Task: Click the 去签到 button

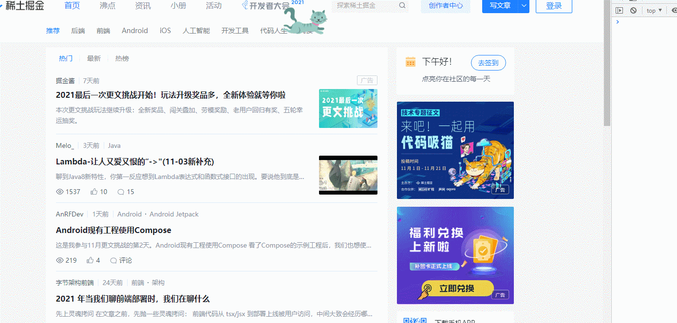Action: (x=489, y=63)
